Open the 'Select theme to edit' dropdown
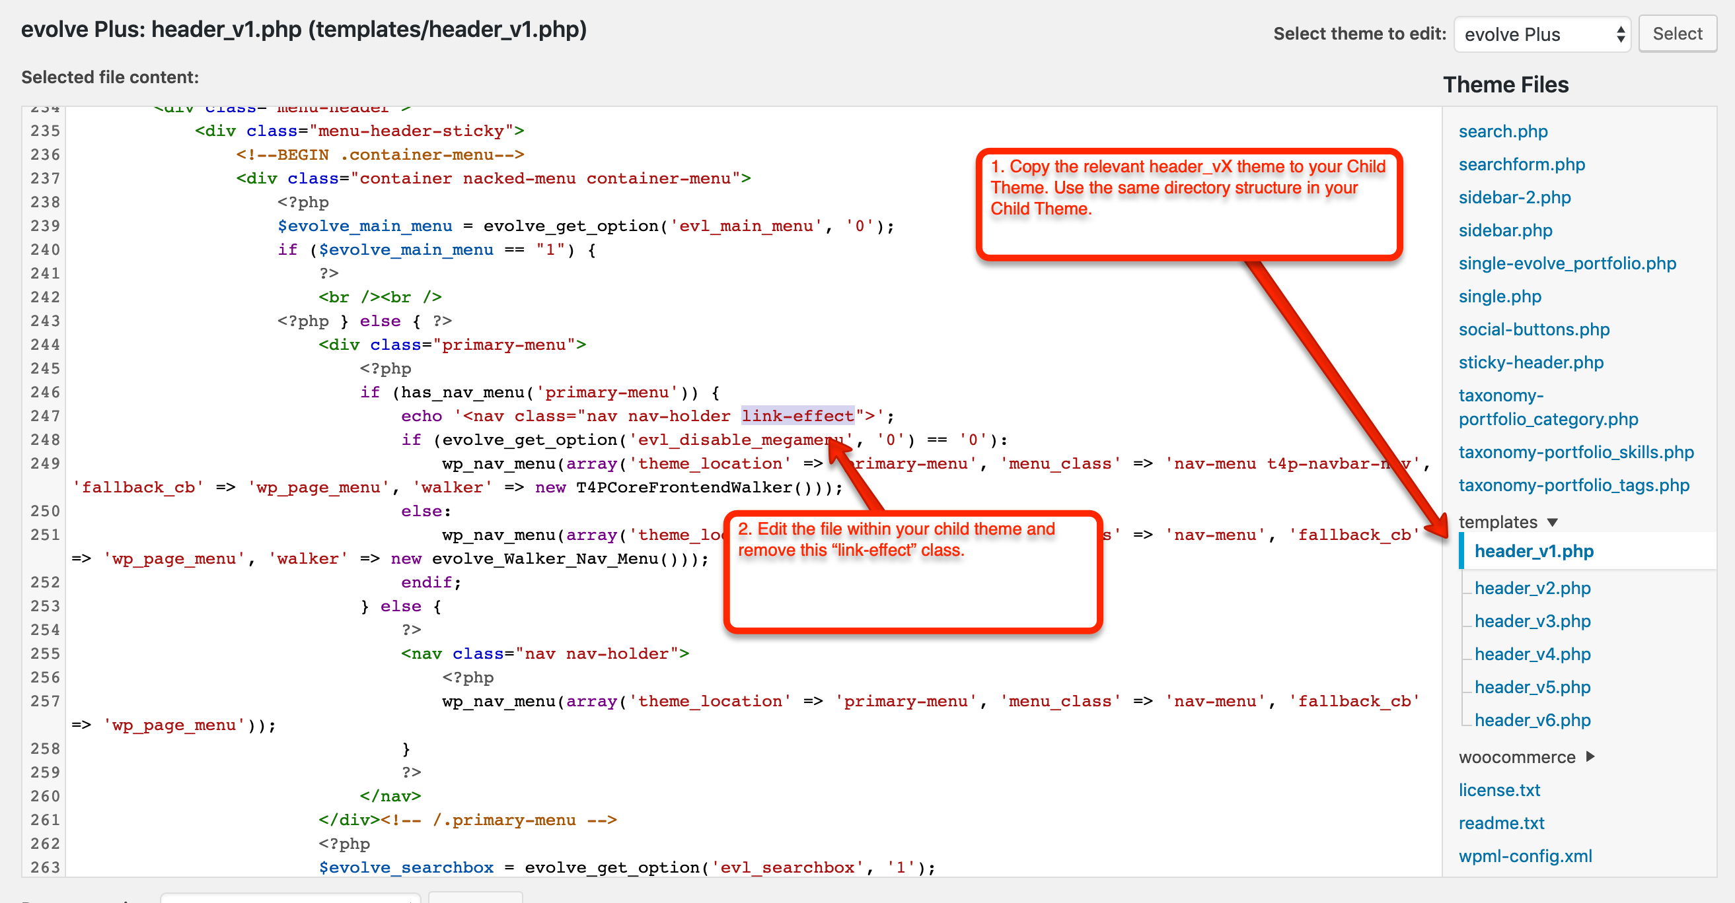Image resolution: width=1735 pixels, height=903 pixels. pos(1541,34)
